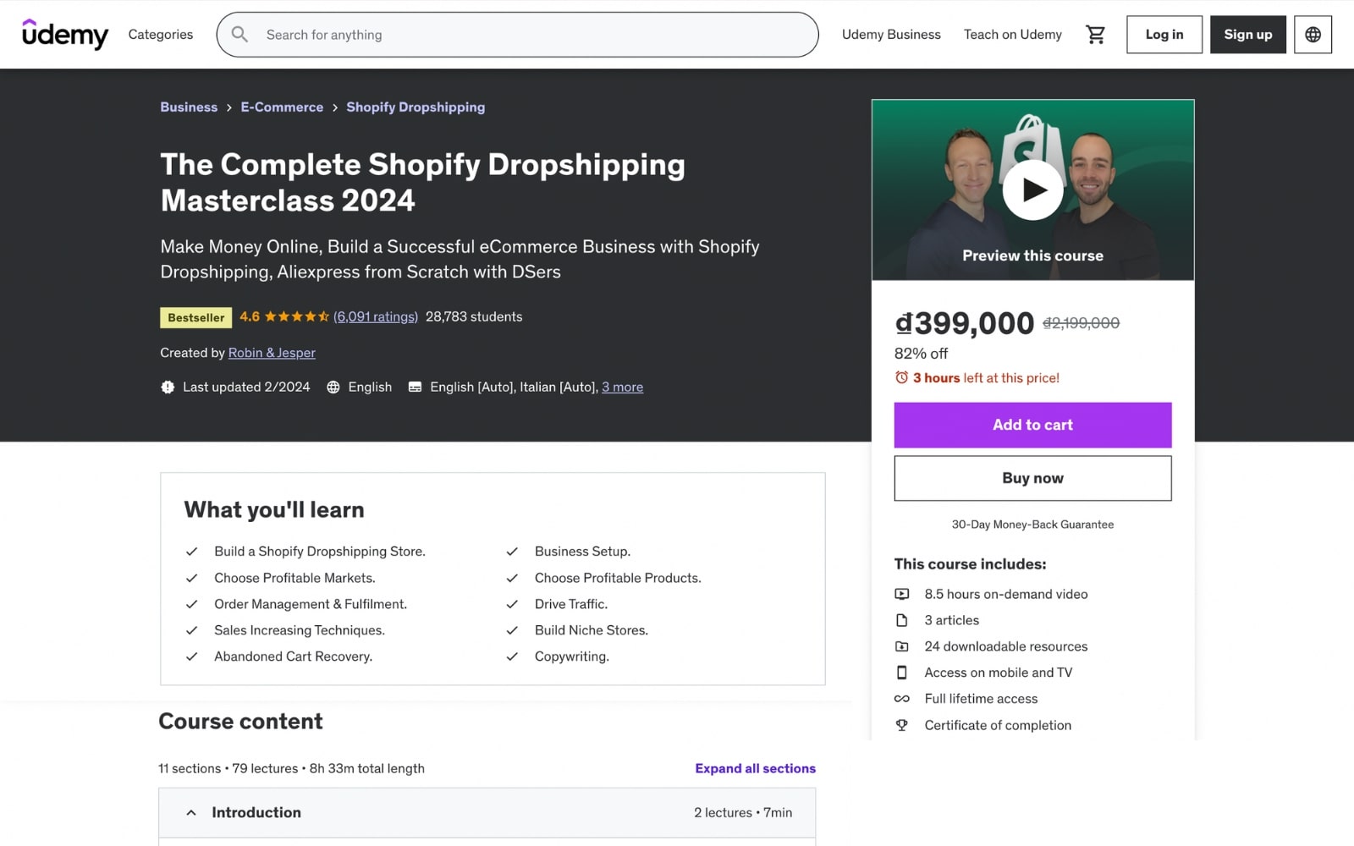1354x846 pixels.
Task: Click checkmark beside Abandoned Cart Recovery
Action: pyautogui.click(x=192, y=656)
